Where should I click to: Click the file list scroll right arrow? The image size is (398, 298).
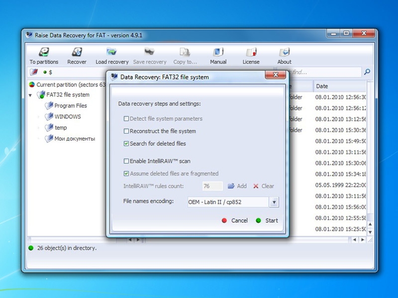point(363,239)
